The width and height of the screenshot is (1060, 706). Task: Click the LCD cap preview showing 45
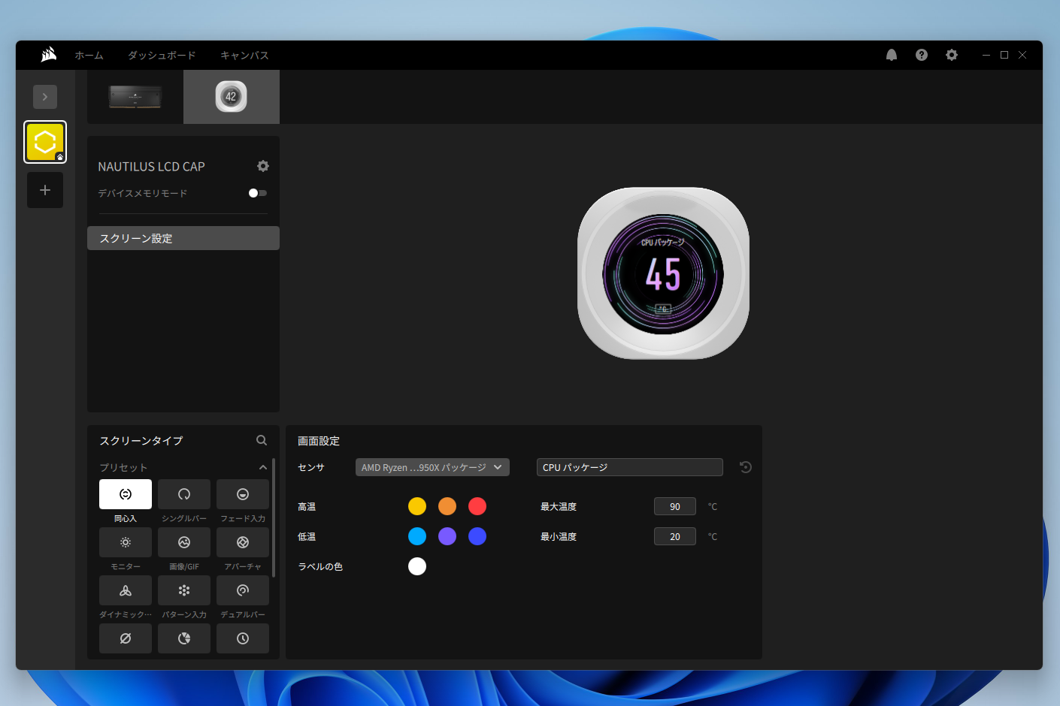point(663,273)
